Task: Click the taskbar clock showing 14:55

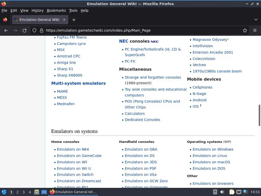Action: pyautogui.click(x=255, y=192)
